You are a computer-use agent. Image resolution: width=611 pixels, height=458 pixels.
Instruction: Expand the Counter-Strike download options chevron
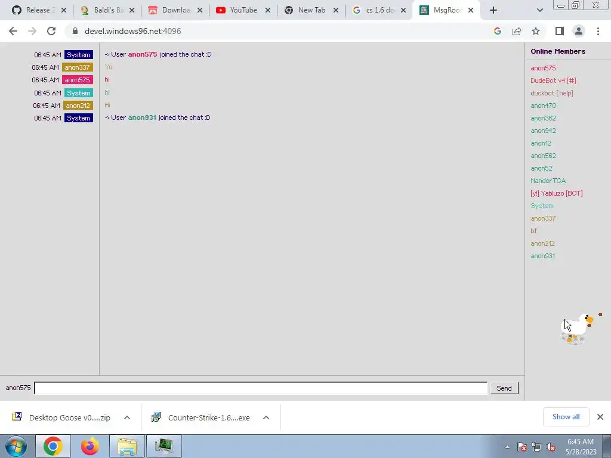coord(266,417)
